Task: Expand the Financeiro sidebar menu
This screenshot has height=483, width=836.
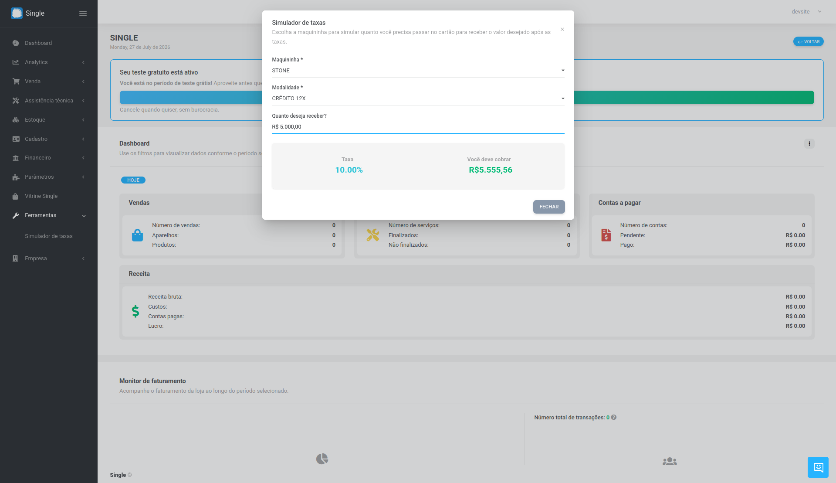Action: pyautogui.click(x=49, y=158)
